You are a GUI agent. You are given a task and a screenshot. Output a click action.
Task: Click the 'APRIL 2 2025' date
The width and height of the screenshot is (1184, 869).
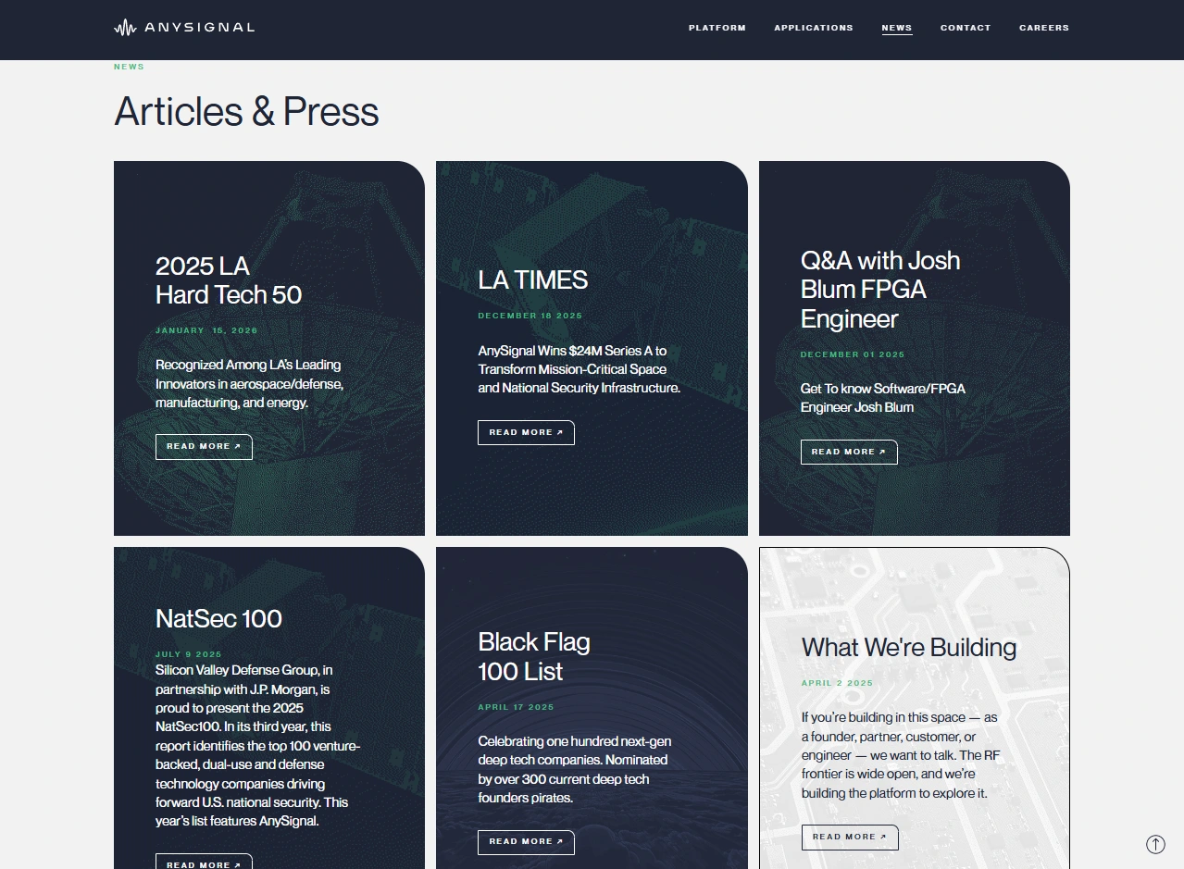(838, 683)
